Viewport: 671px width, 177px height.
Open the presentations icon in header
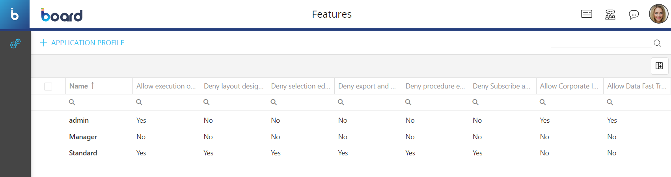[x=586, y=15]
